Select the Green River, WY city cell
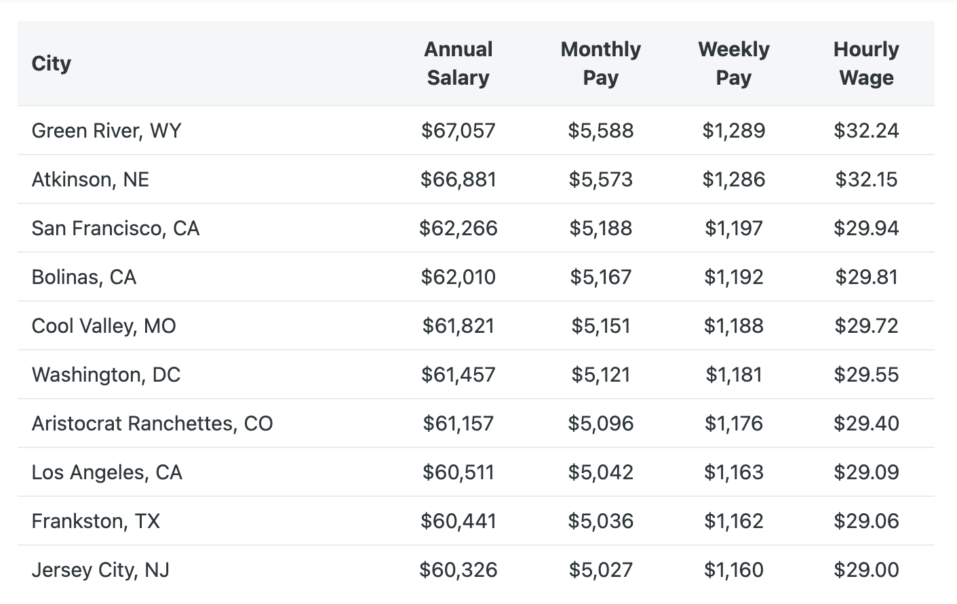 point(106,130)
